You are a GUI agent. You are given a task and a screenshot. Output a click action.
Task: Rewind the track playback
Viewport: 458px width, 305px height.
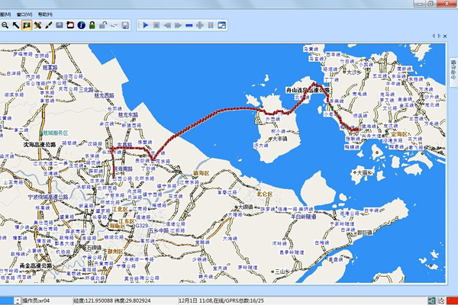[x=166, y=25]
